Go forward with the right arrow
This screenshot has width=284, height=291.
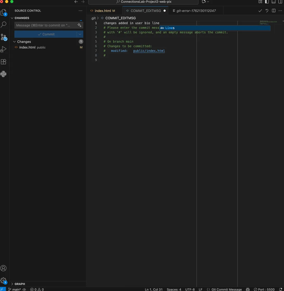[x=83, y=2]
